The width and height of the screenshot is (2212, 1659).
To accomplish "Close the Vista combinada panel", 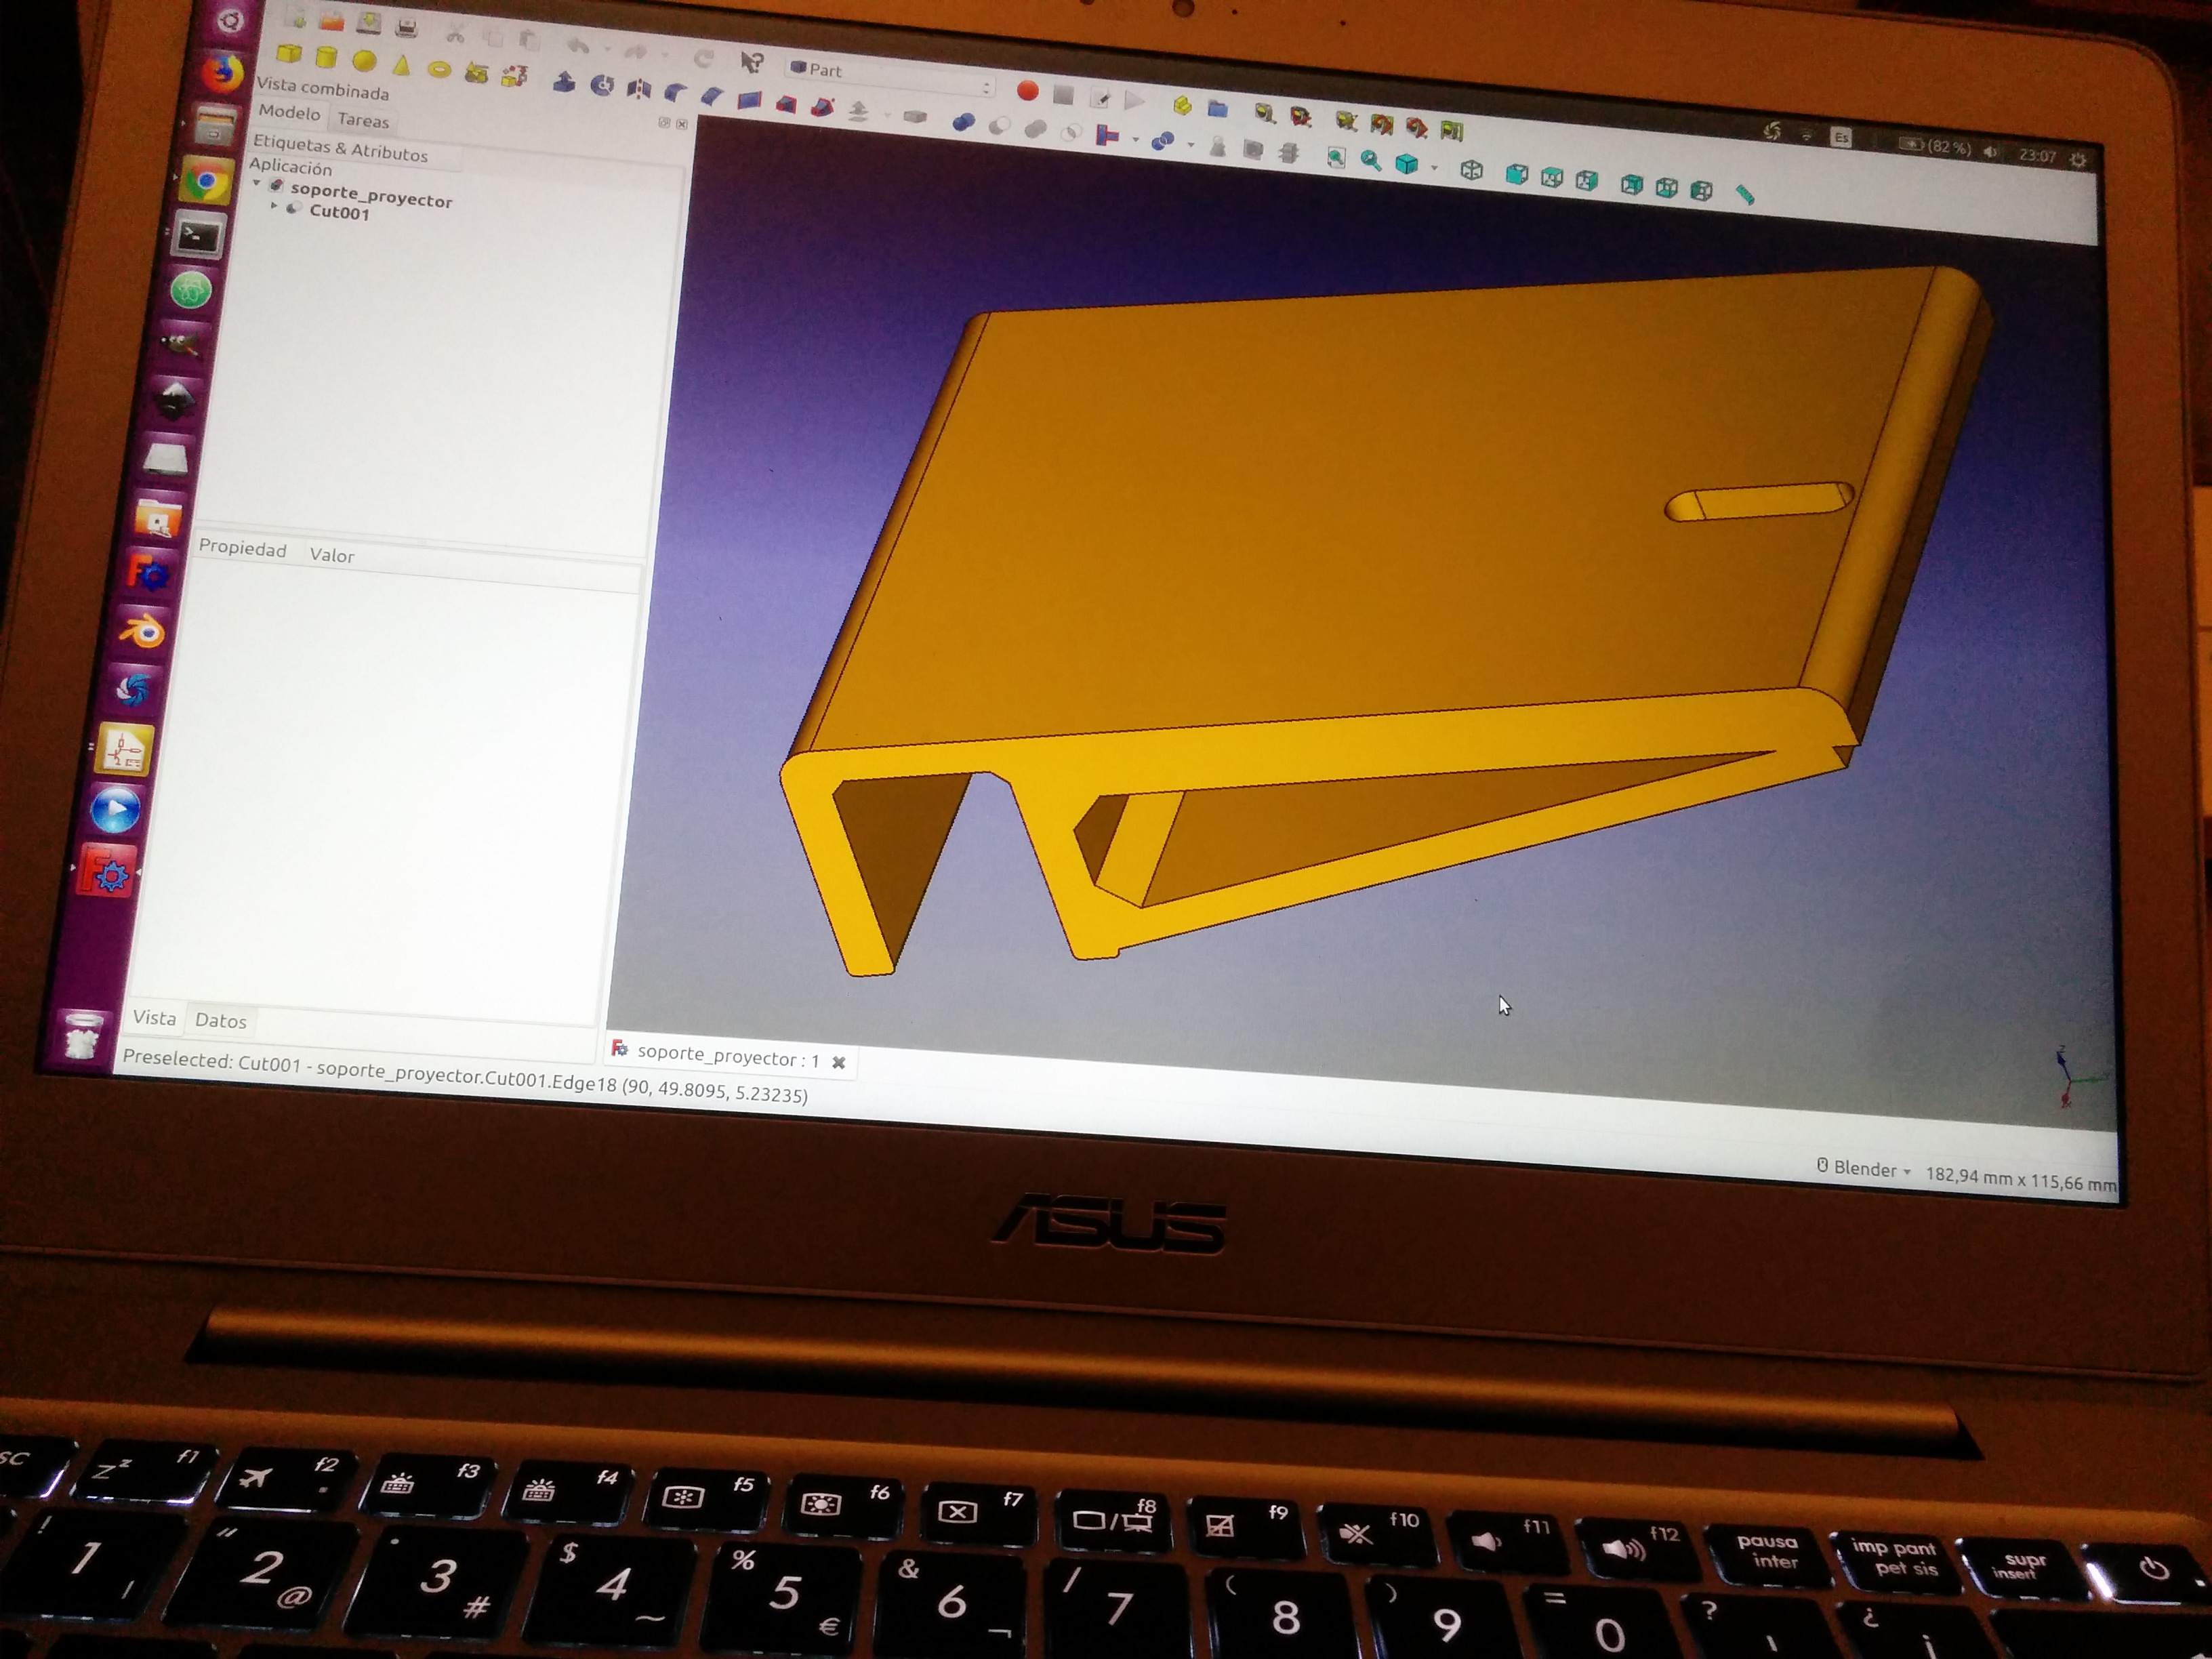I will (682, 124).
